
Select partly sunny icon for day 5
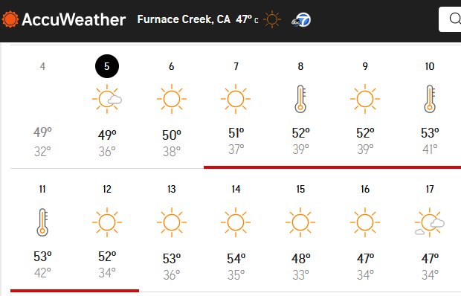click(x=107, y=99)
